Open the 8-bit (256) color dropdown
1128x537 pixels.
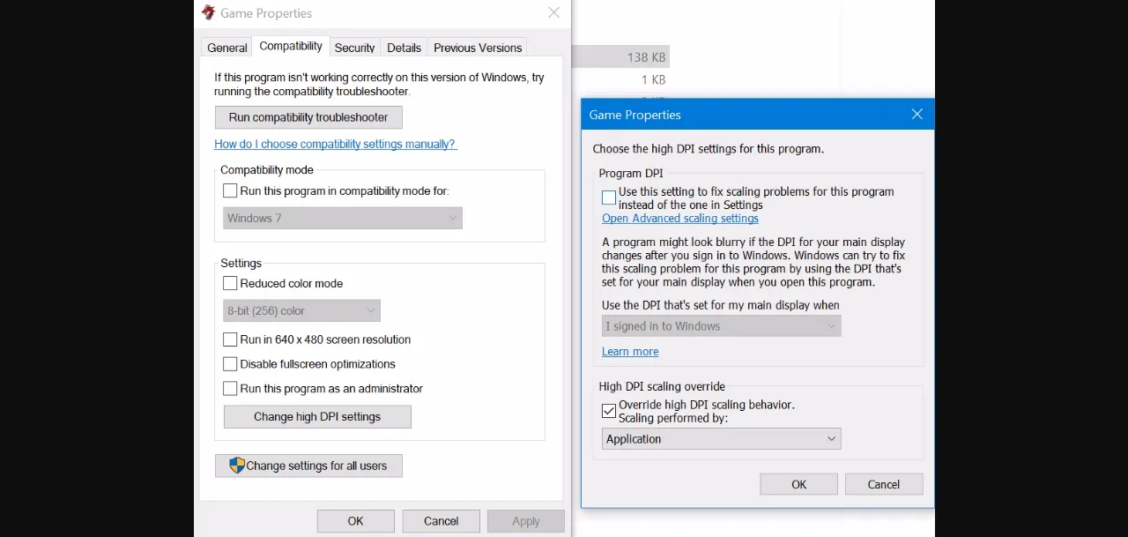click(301, 310)
